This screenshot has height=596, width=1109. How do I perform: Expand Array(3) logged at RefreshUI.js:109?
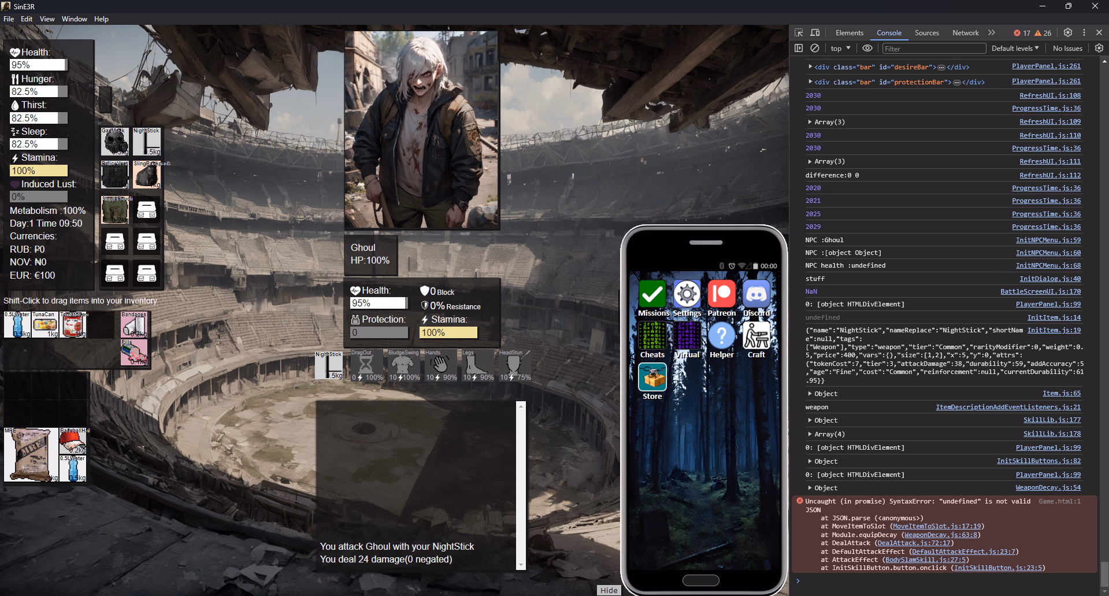coord(810,122)
